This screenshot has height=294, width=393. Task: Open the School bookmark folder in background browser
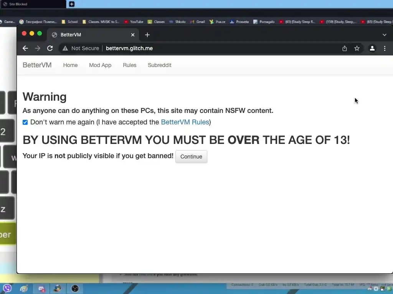(70, 22)
